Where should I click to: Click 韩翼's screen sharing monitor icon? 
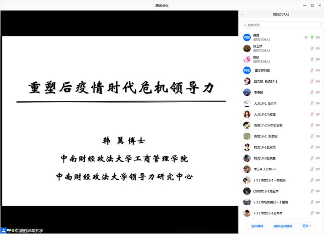[306, 37]
